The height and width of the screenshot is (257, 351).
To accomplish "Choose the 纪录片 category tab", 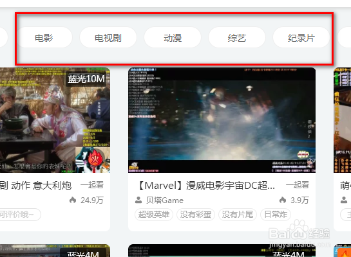I will pos(301,37).
